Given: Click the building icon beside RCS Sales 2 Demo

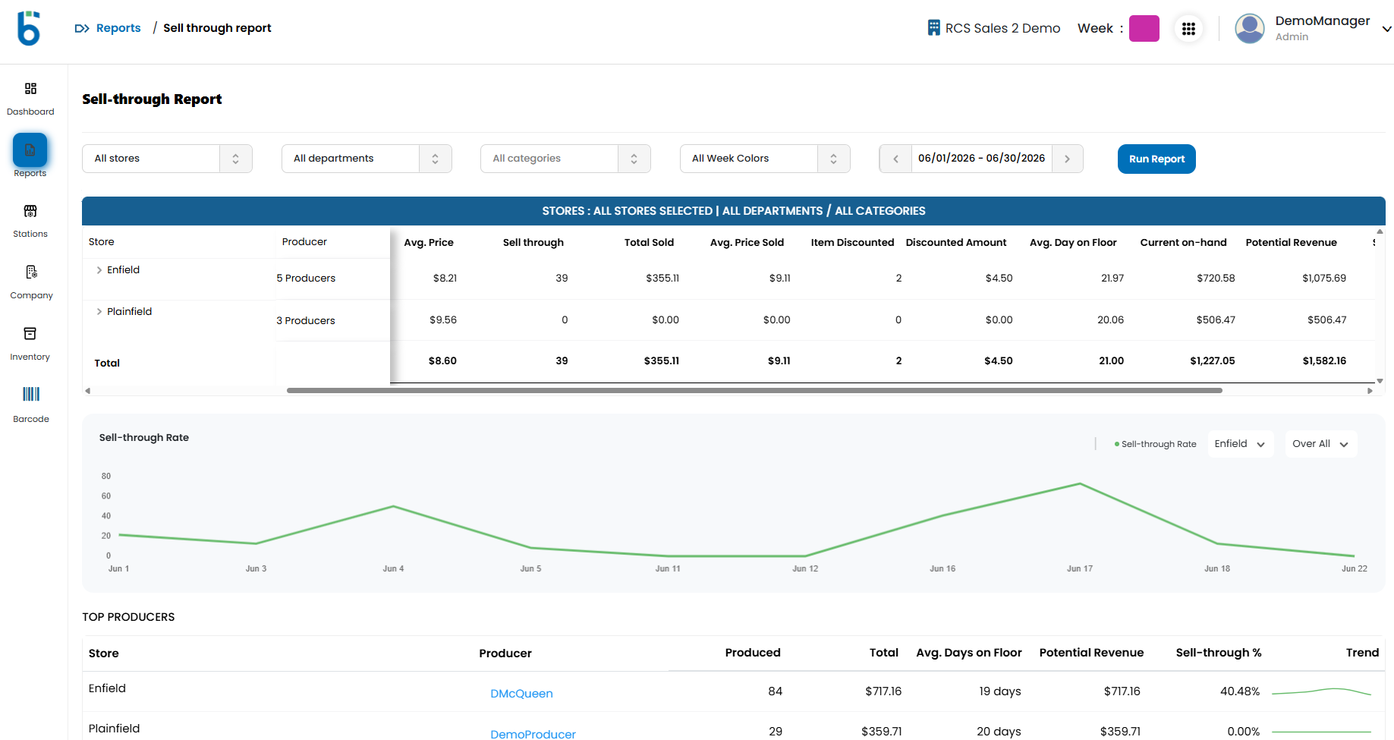Looking at the screenshot, I should [934, 28].
